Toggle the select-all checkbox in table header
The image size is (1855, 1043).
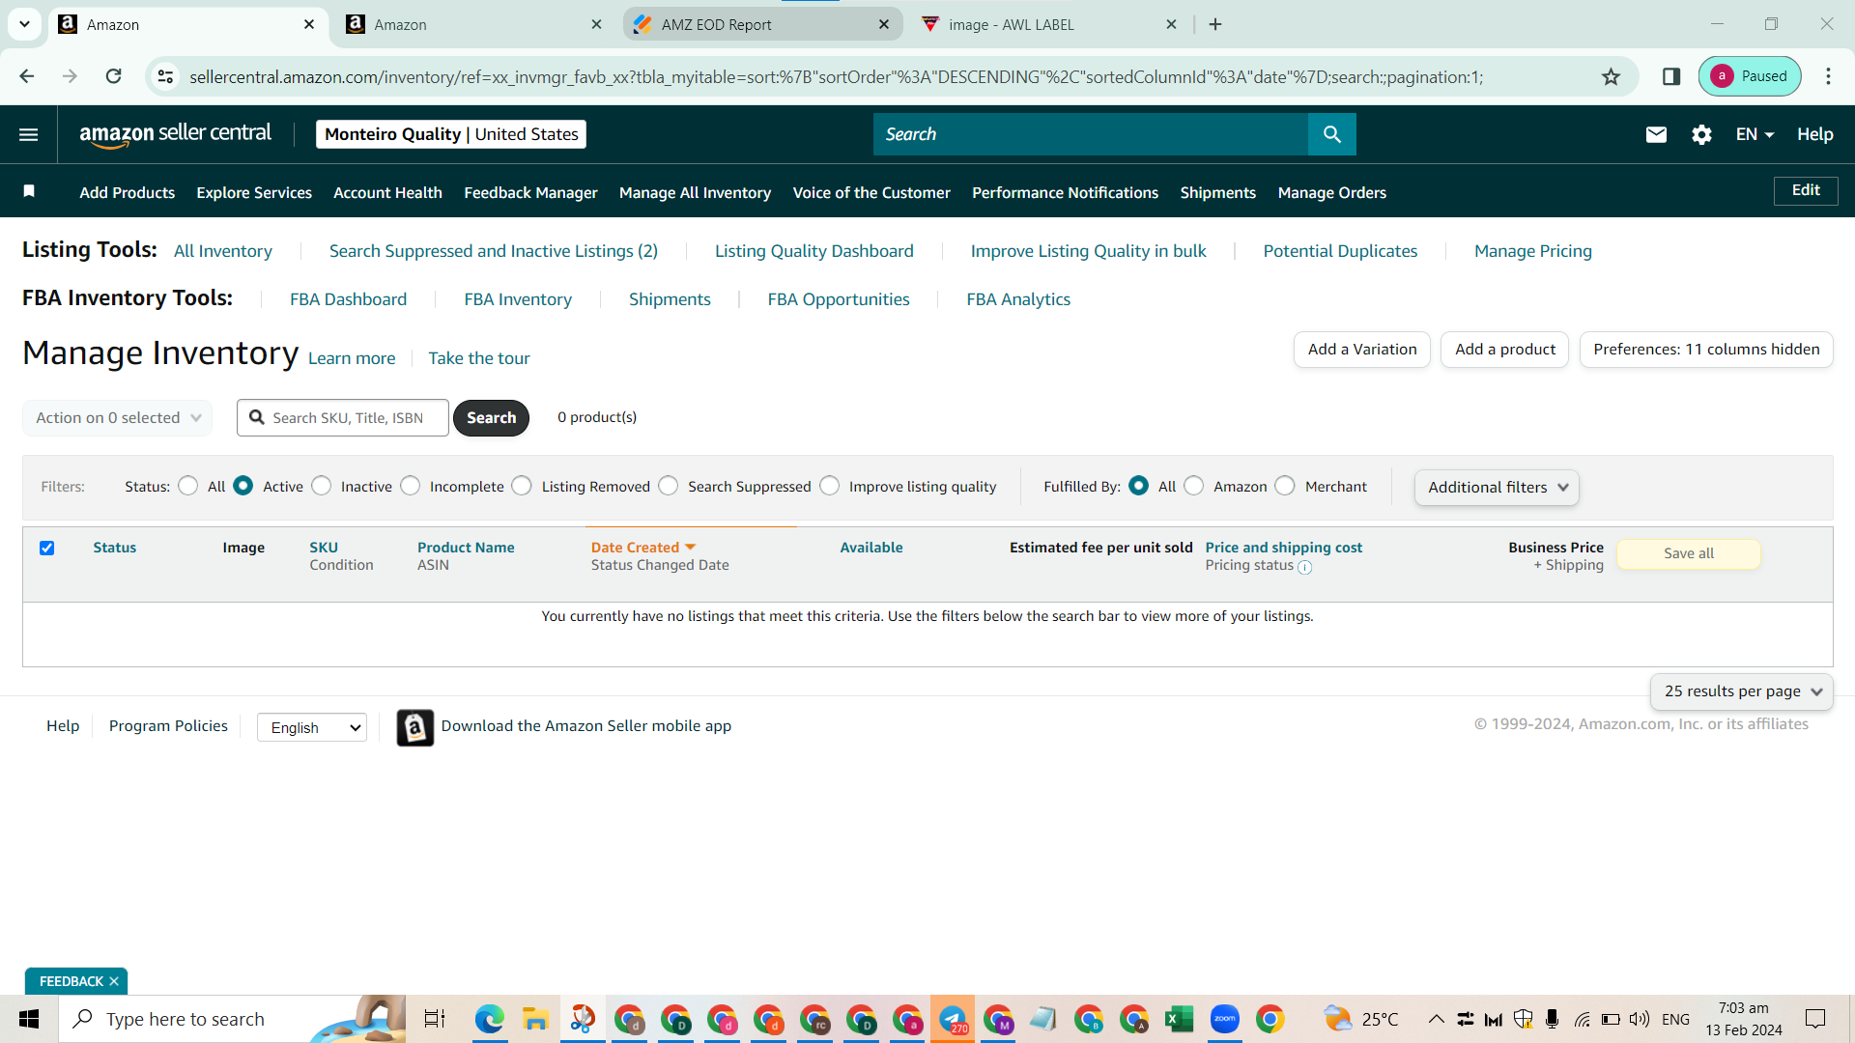pos(46,548)
